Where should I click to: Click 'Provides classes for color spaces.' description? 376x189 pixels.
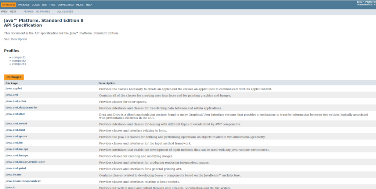[x=123, y=102]
